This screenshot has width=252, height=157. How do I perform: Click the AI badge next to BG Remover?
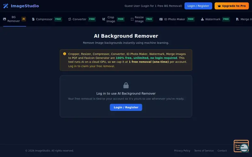pyautogui.click(x=24, y=19)
